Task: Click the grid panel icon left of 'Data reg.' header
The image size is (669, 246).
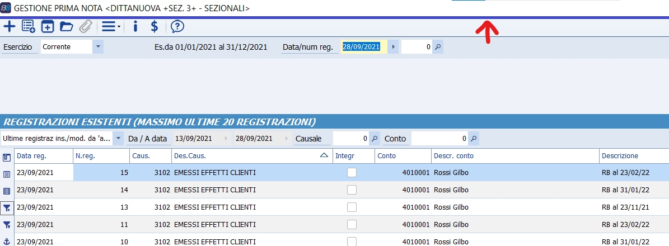Action: 6,157
